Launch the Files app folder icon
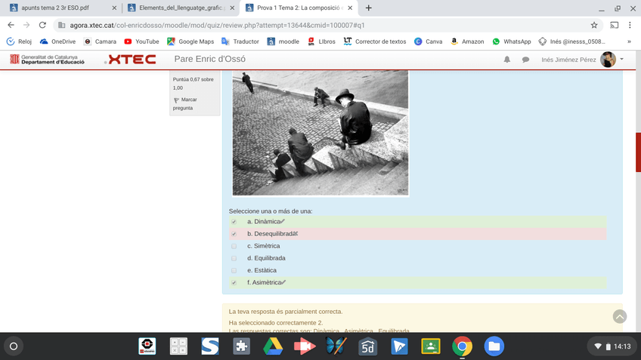This screenshot has width=641, height=360. coord(494,346)
